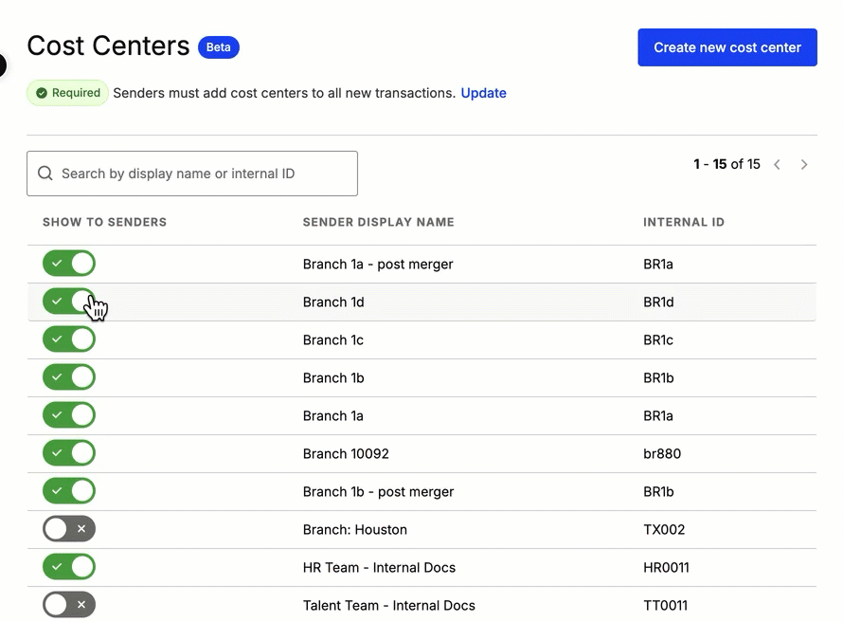The height and width of the screenshot is (622, 843).
Task: Click the 1 - 15 of 15 page count
Action: click(726, 164)
